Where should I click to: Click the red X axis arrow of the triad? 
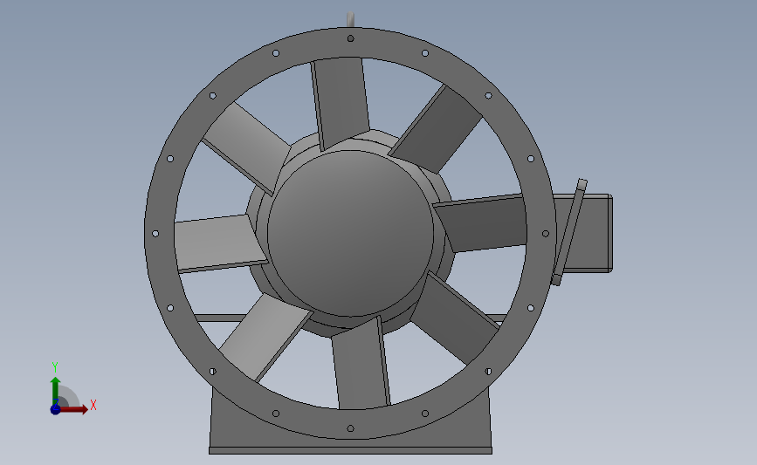73,409
